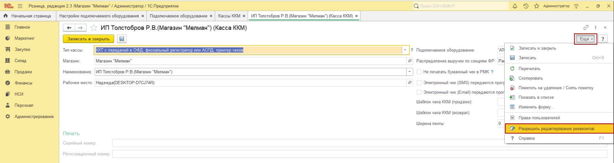Select Перечитать in the menu
This screenshot has height=163, width=614.
tap(559, 69)
